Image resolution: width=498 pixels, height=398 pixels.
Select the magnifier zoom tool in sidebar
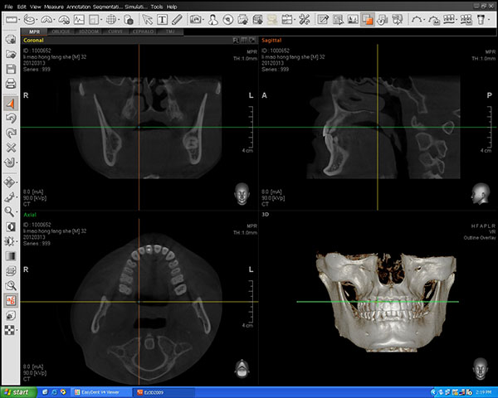click(10, 211)
